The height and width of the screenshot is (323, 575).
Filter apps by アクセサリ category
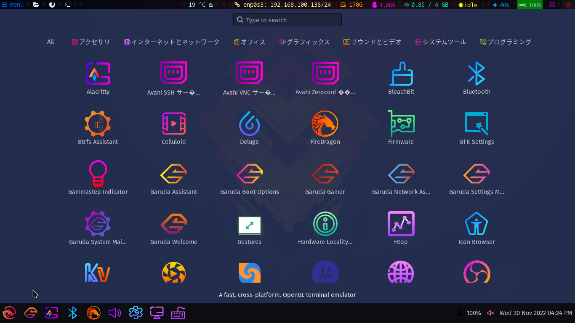[x=91, y=42]
